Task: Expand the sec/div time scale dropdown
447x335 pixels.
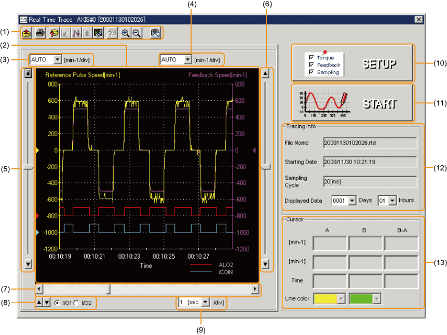Action: pos(205,302)
